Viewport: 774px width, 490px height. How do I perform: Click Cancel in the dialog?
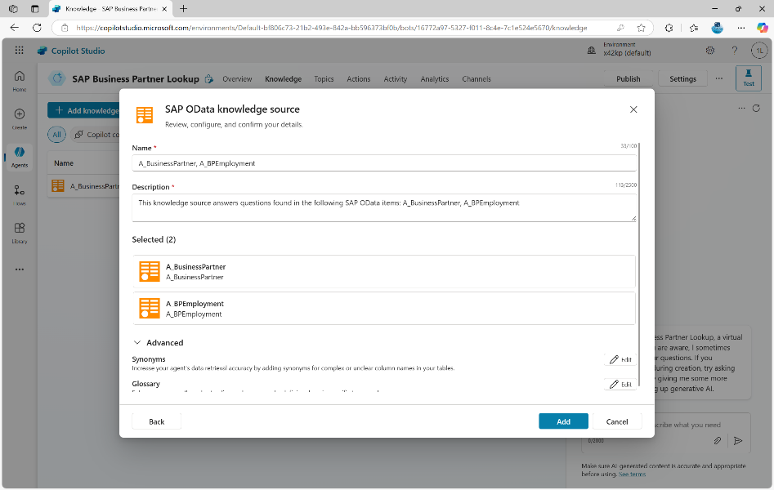(617, 421)
